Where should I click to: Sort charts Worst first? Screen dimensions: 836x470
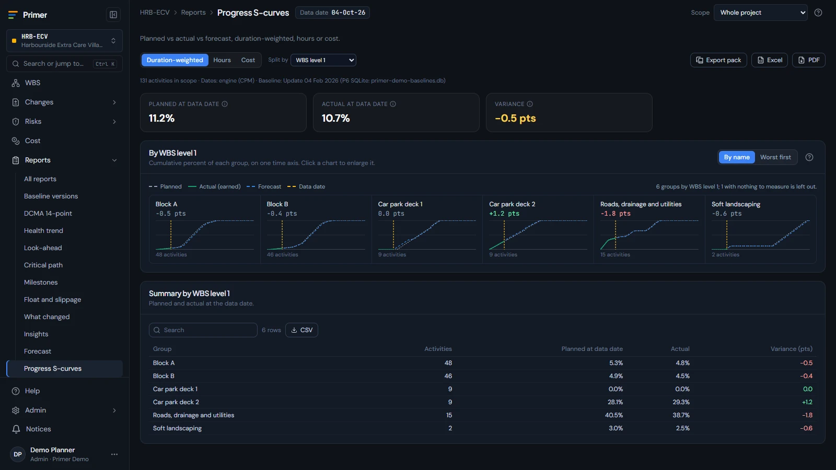pos(775,157)
